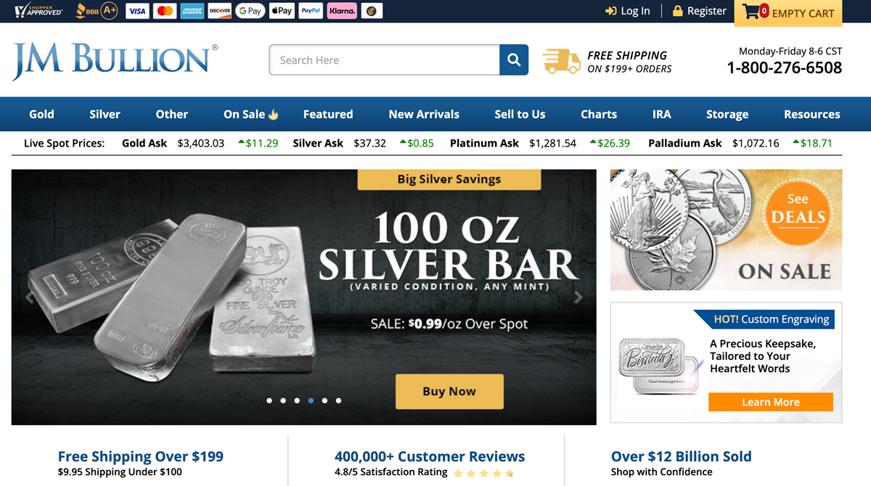This screenshot has height=486, width=871.
Task: Open the Gold category menu
Action: click(41, 114)
